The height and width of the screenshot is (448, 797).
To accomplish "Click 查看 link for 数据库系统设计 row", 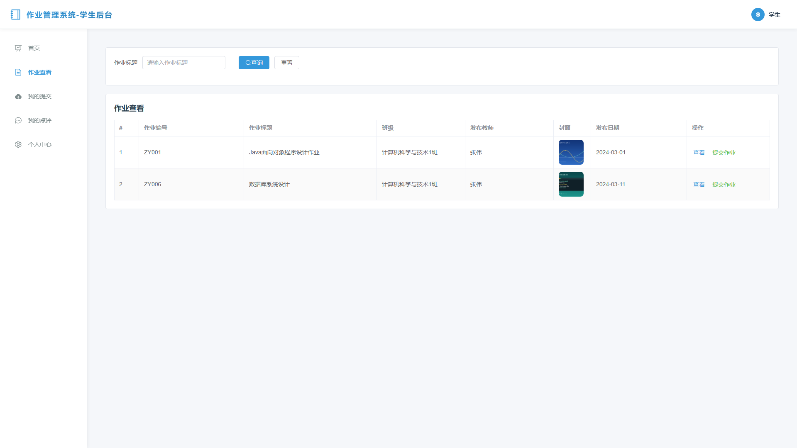I will pos(699,185).
